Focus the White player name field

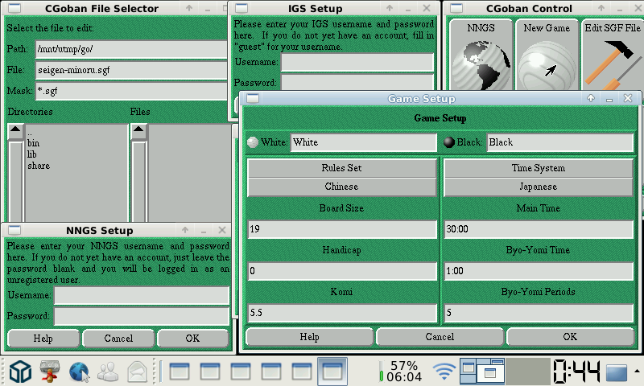pyautogui.click(x=363, y=142)
